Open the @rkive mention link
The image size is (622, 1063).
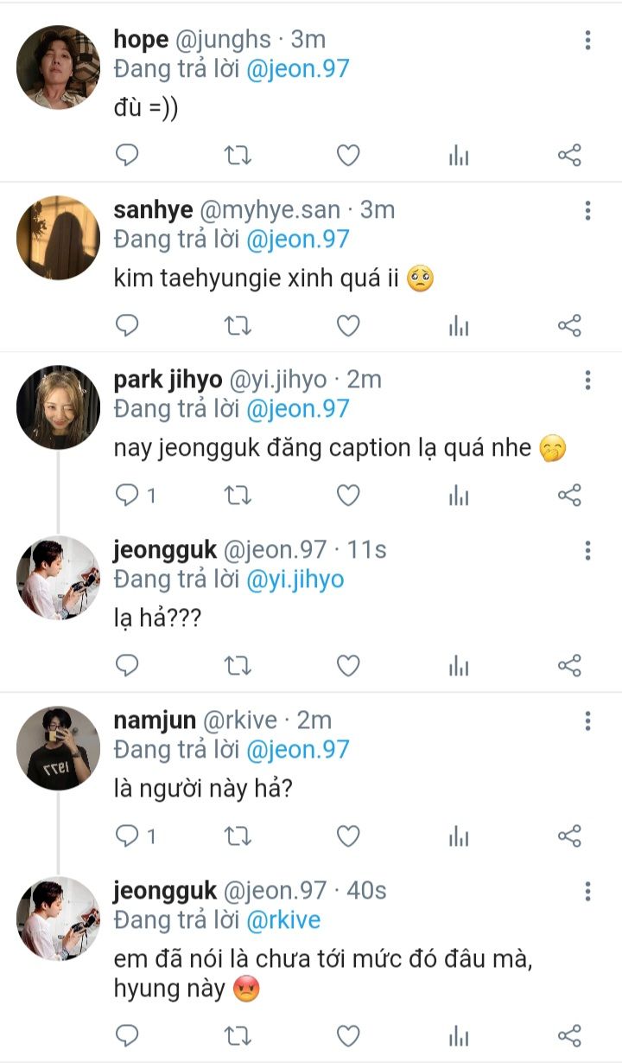(283, 920)
